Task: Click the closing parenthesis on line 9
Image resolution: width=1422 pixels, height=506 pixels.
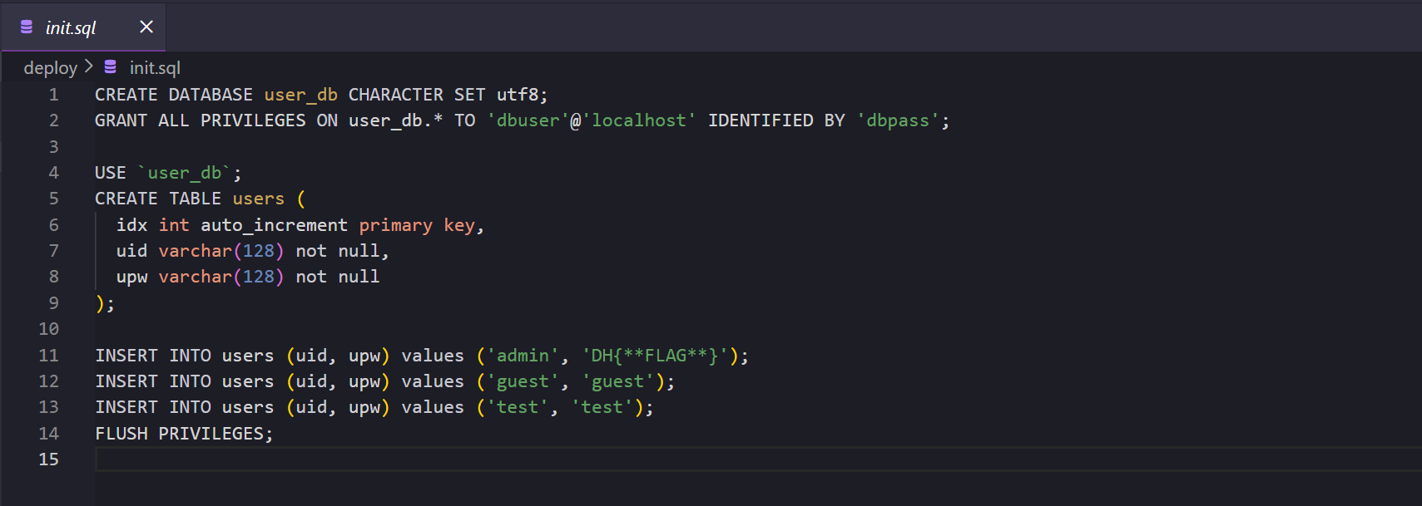Action: [100, 303]
